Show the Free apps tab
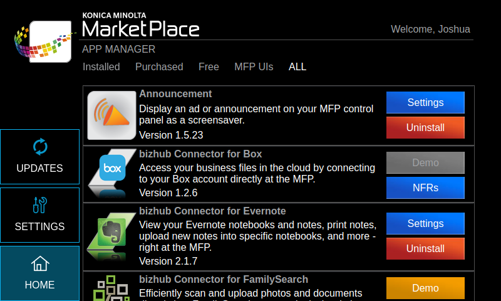501x301 pixels. pyautogui.click(x=209, y=66)
